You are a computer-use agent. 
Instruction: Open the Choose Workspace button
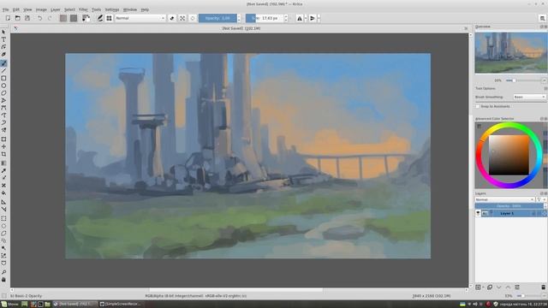[542, 18]
